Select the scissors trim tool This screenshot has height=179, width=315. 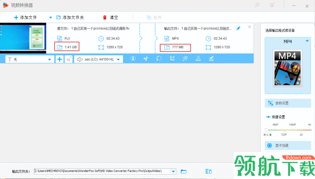click(146, 58)
